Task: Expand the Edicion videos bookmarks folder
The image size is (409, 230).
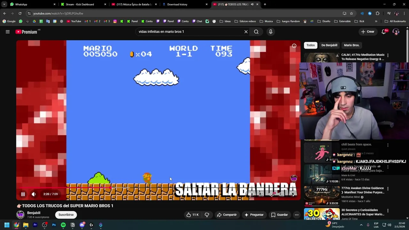Action: click(x=245, y=21)
